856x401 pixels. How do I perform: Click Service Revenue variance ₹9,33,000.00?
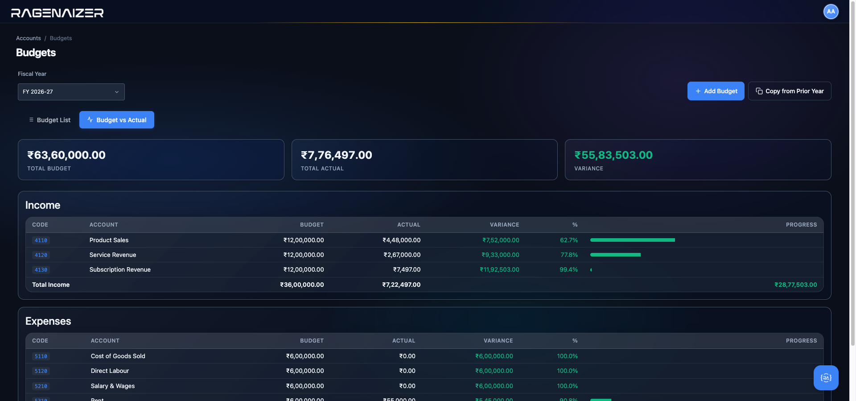click(x=500, y=255)
